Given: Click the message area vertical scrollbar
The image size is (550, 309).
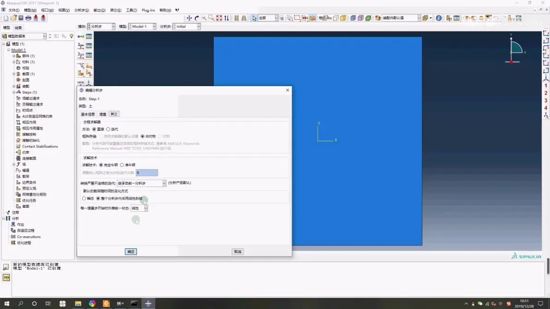Looking at the screenshot, I should tap(548, 267).
